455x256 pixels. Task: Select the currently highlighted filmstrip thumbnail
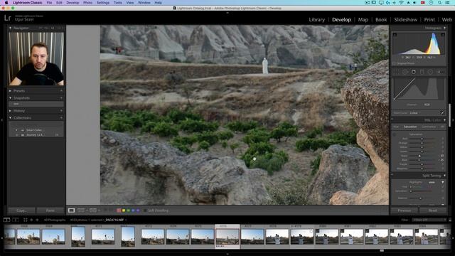(227, 237)
